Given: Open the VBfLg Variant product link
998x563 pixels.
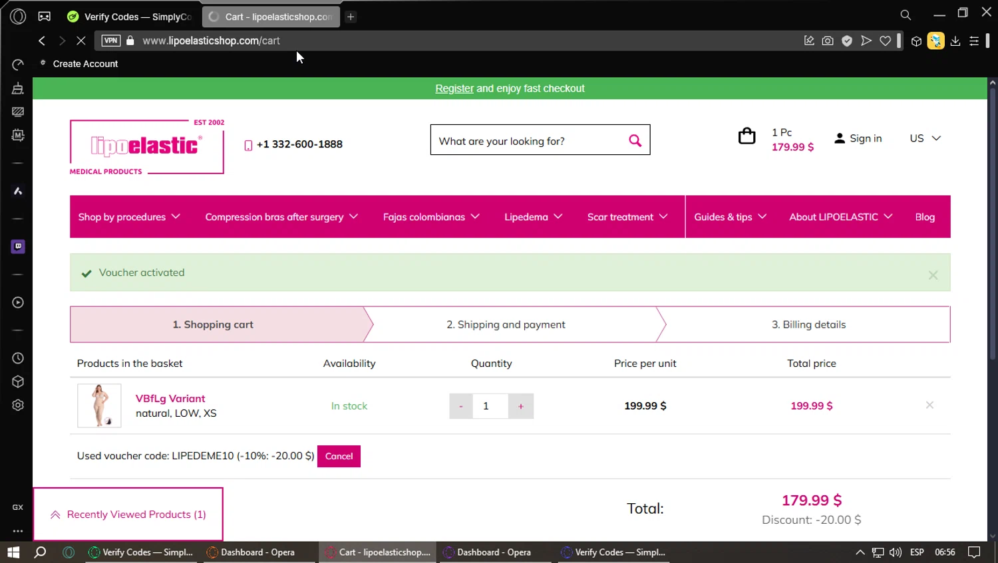Looking at the screenshot, I should tap(170, 398).
